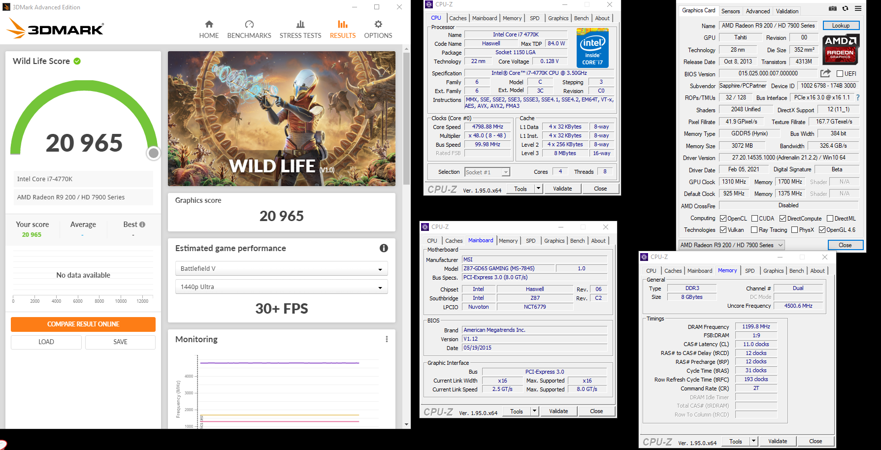Switch to the Sensors tab in GPU-Z
The image size is (881, 450).
pyautogui.click(x=730, y=11)
